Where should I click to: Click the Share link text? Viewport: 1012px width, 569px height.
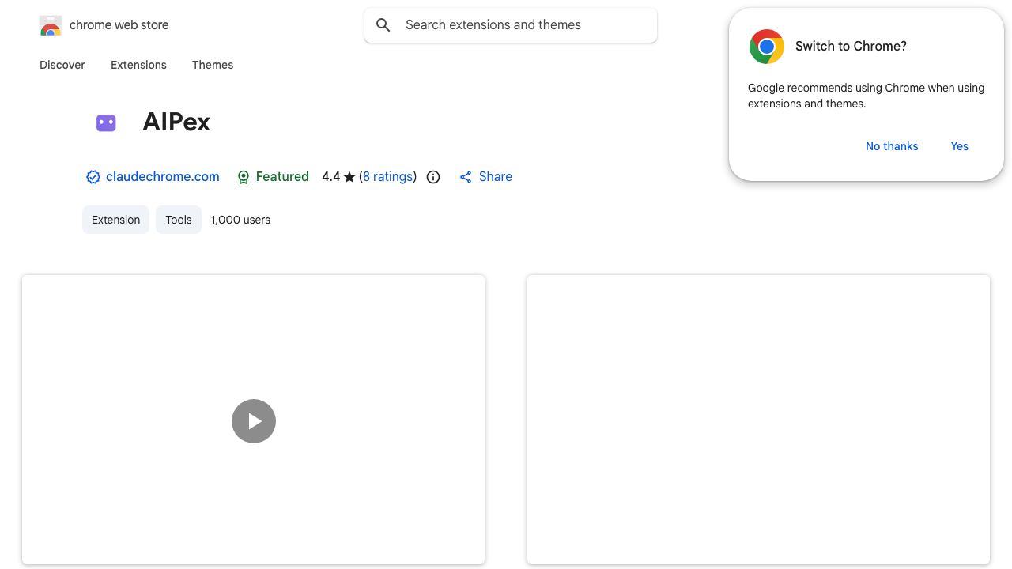click(x=496, y=177)
